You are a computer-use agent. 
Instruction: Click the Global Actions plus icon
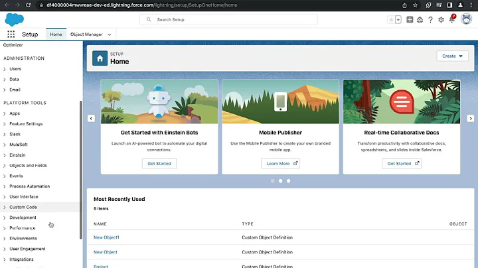410,20
